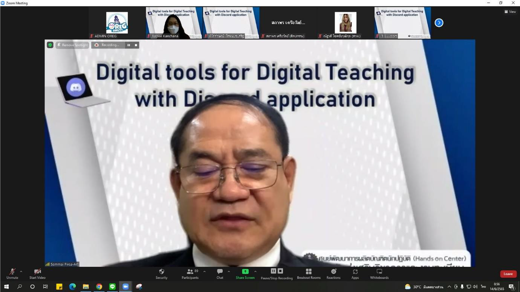Open the LINE app from the taskbar
The height and width of the screenshot is (292, 520).
[x=112, y=287]
